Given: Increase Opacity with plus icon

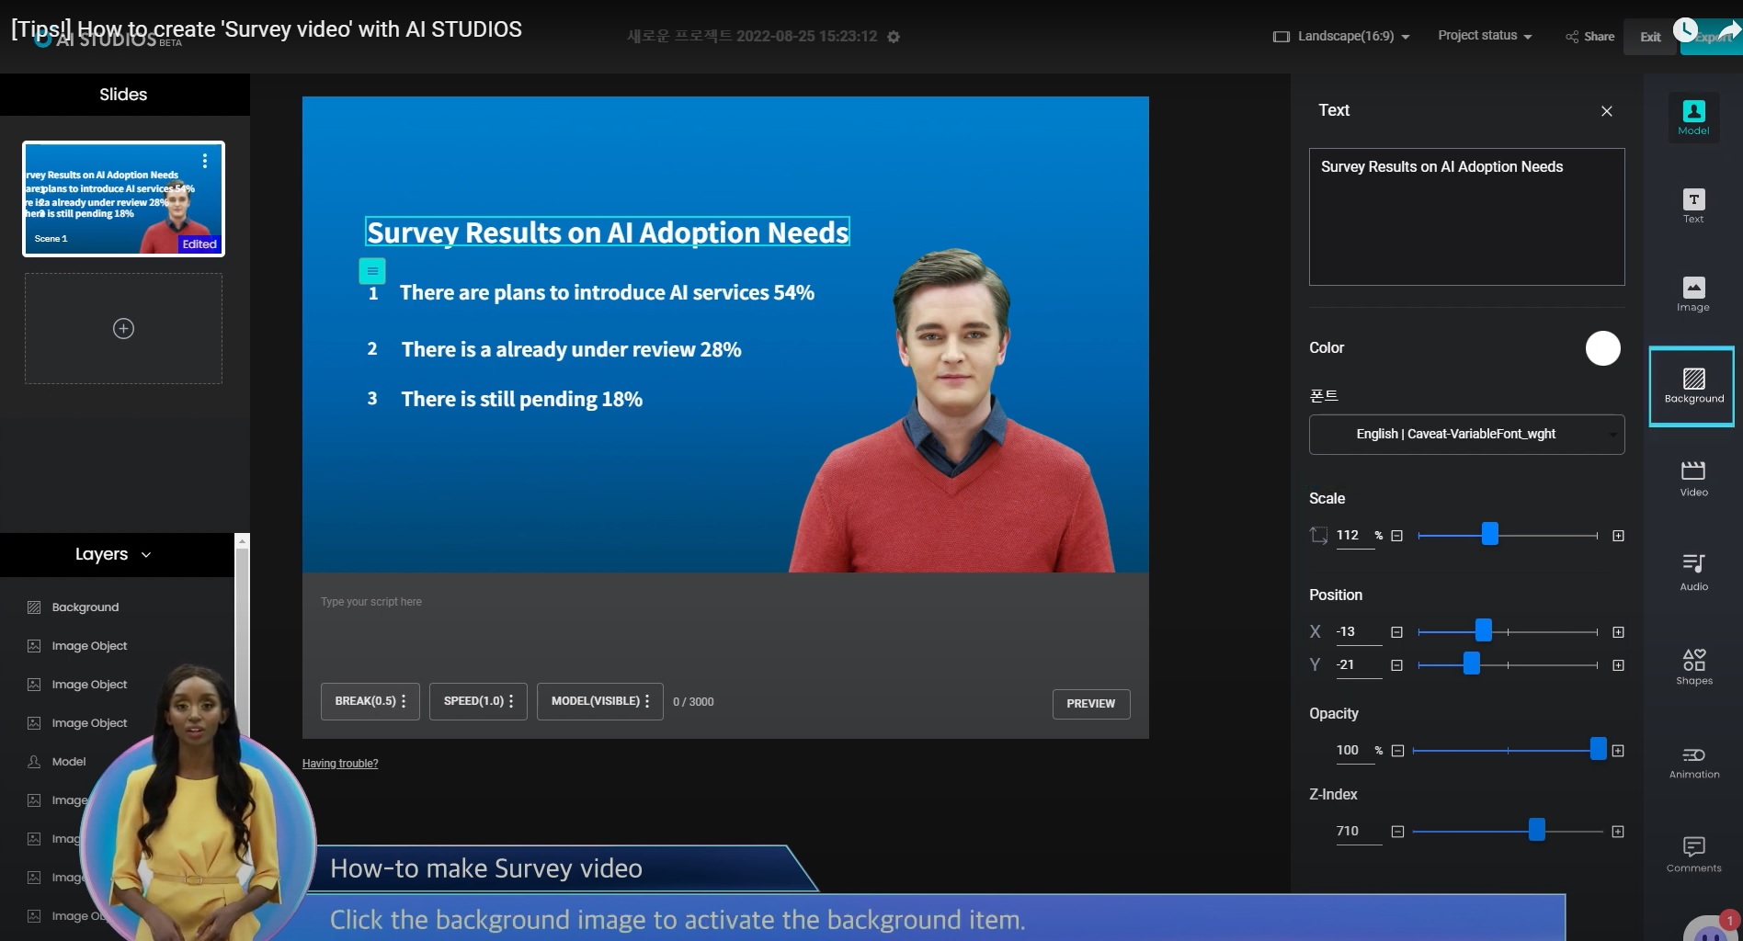Looking at the screenshot, I should click(1618, 751).
